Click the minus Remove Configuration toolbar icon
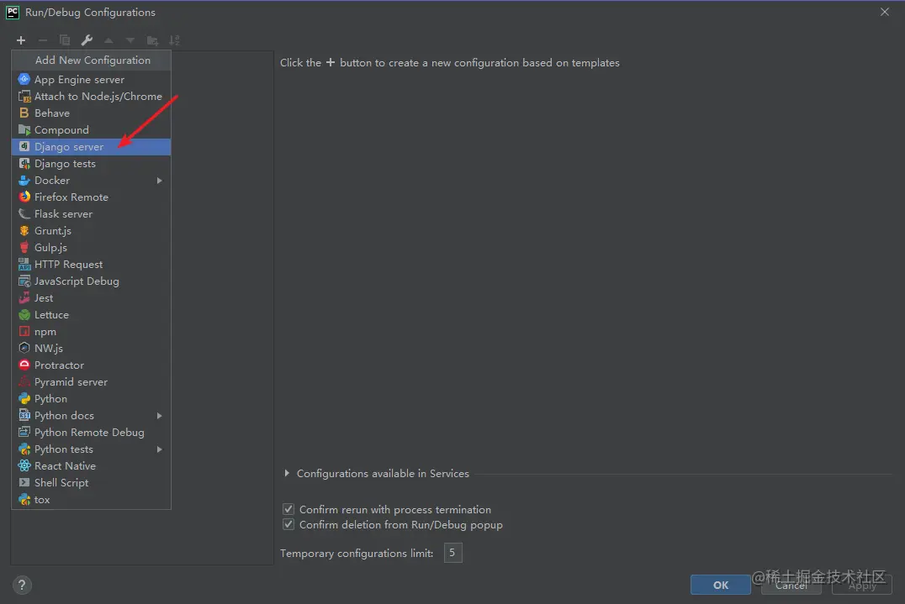This screenshot has height=604, width=905. 43,40
